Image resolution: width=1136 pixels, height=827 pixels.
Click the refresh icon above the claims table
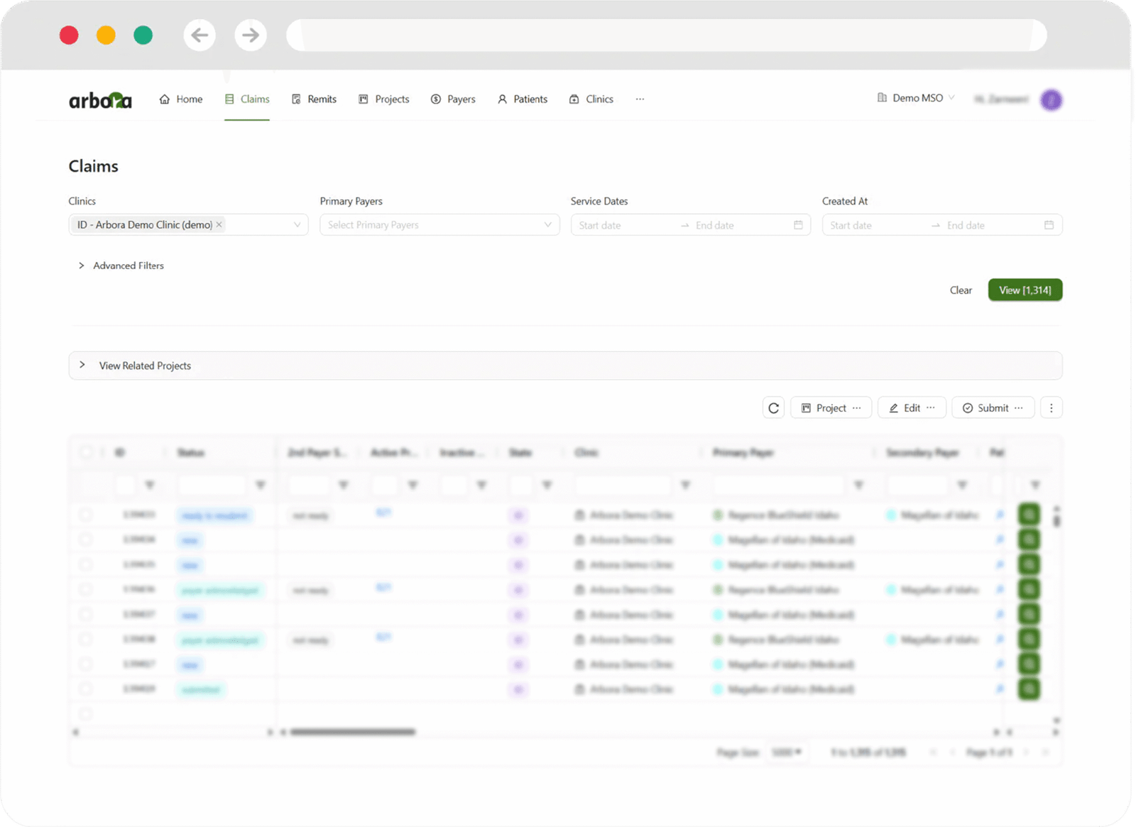773,408
